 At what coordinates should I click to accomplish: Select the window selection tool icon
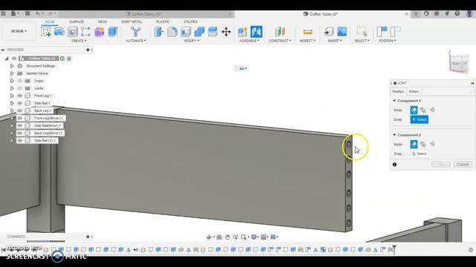(362, 31)
